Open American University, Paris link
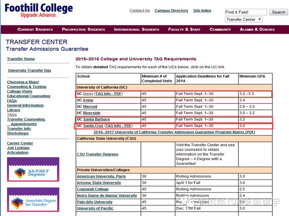 101,176
